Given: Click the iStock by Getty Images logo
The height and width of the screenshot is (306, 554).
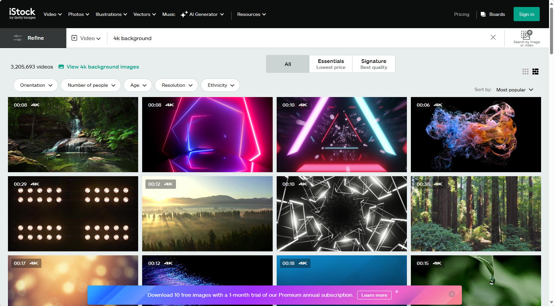Looking at the screenshot, I should tap(22, 14).
